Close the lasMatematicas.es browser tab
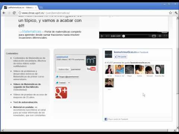This screenshot has height=134, width=179. (x=36, y=7)
